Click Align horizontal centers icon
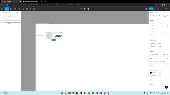Image resolution: width=170 pixels, height=95 pixels. [154, 16]
